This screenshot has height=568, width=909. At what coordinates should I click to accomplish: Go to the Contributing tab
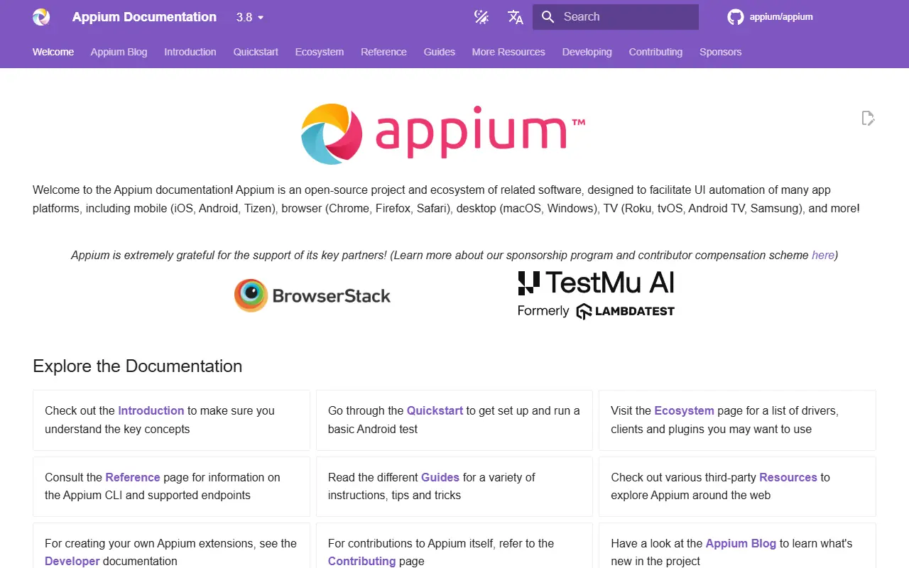click(x=655, y=52)
